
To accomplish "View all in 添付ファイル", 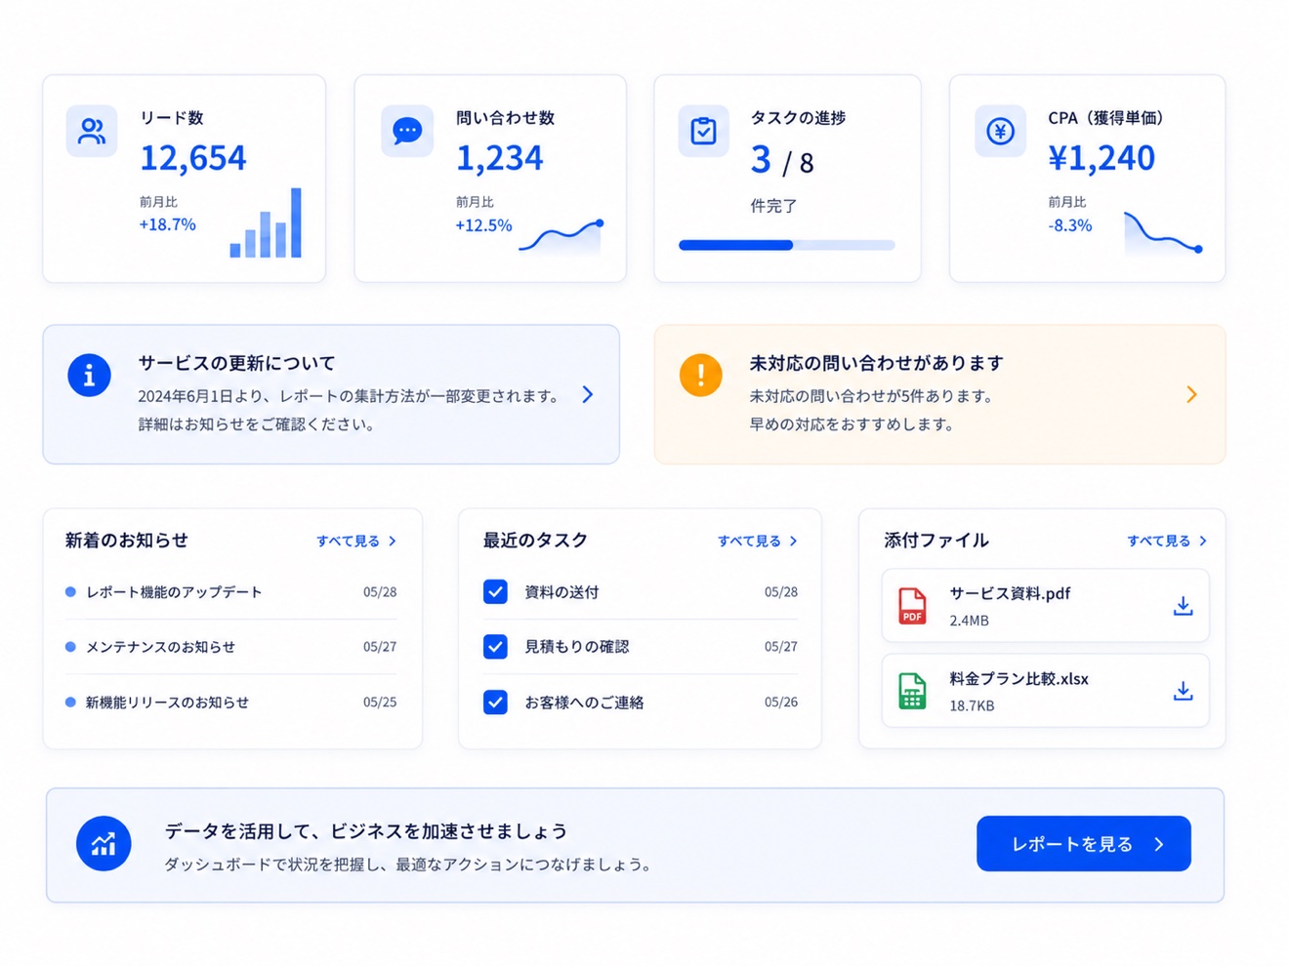I will [x=1167, y=541].
